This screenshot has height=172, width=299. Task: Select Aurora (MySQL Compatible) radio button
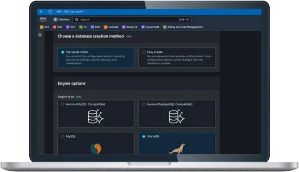click(x=63, y=104)
